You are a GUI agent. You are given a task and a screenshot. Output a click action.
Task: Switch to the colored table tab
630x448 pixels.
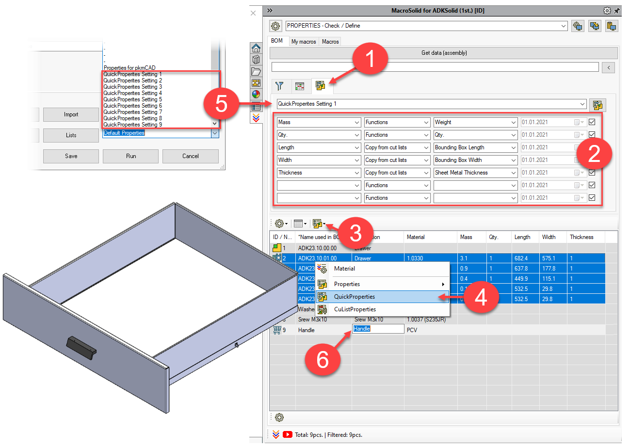tap(300, 86)
